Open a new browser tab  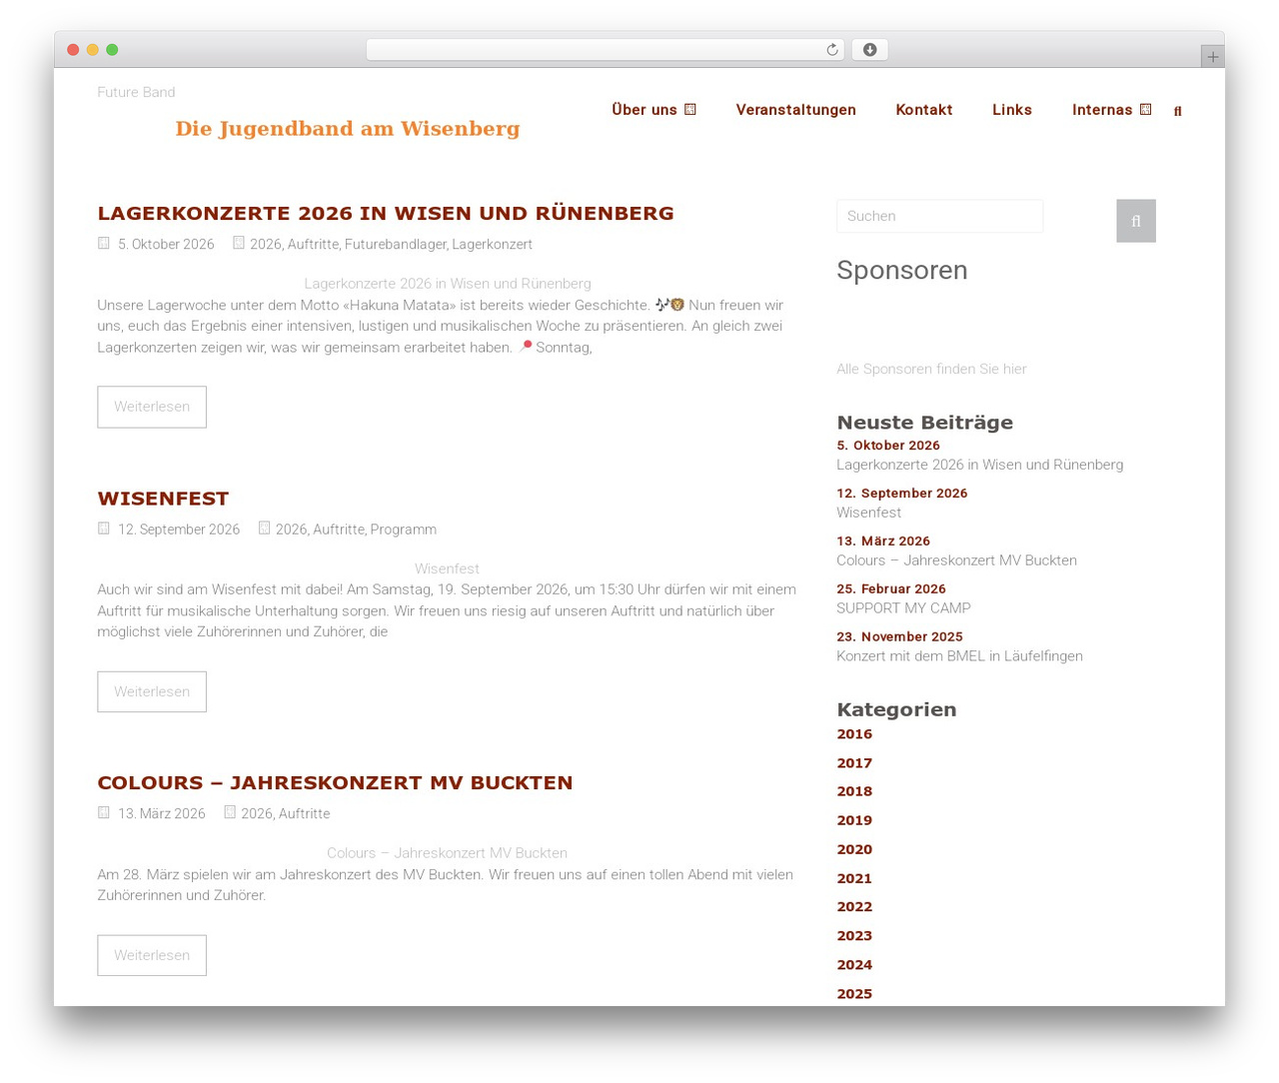tap(1212, 57)
